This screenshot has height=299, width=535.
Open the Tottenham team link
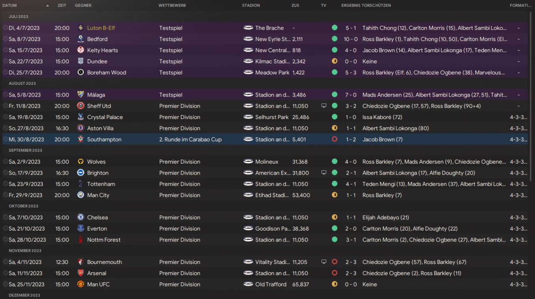pyautogui.click(x=101, y=184)
